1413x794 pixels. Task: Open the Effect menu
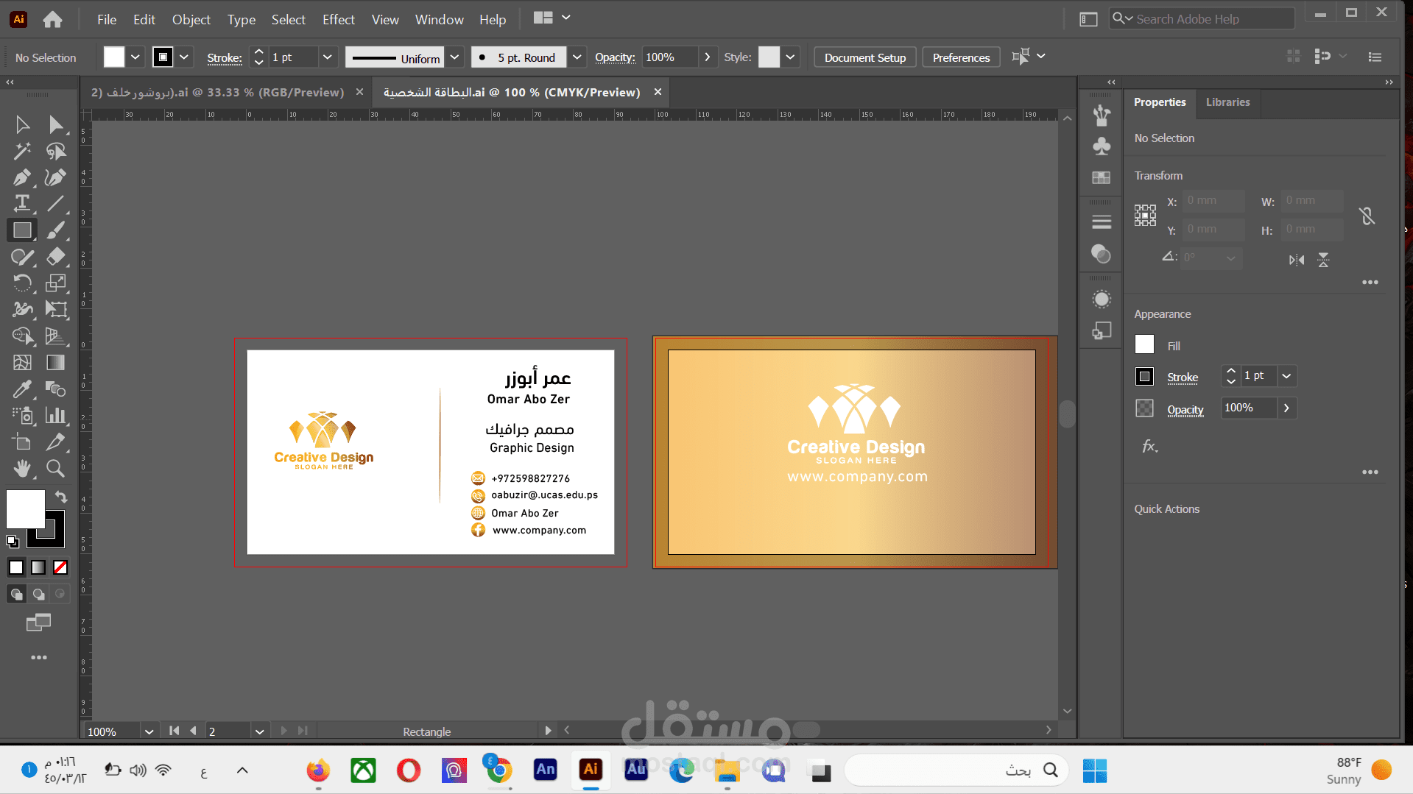(339, 20)
